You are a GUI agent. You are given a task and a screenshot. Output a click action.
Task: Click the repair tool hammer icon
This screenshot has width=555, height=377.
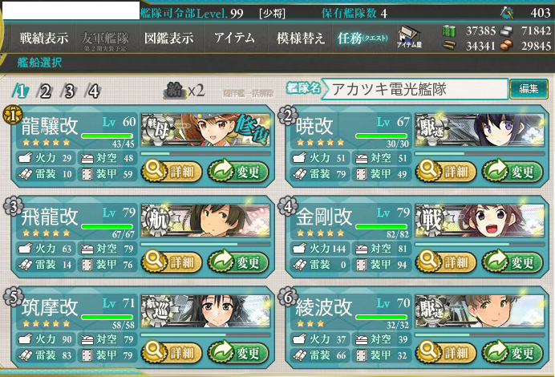coord(507,13)
